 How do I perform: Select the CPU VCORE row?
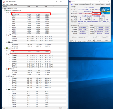[x=31, y=14]
